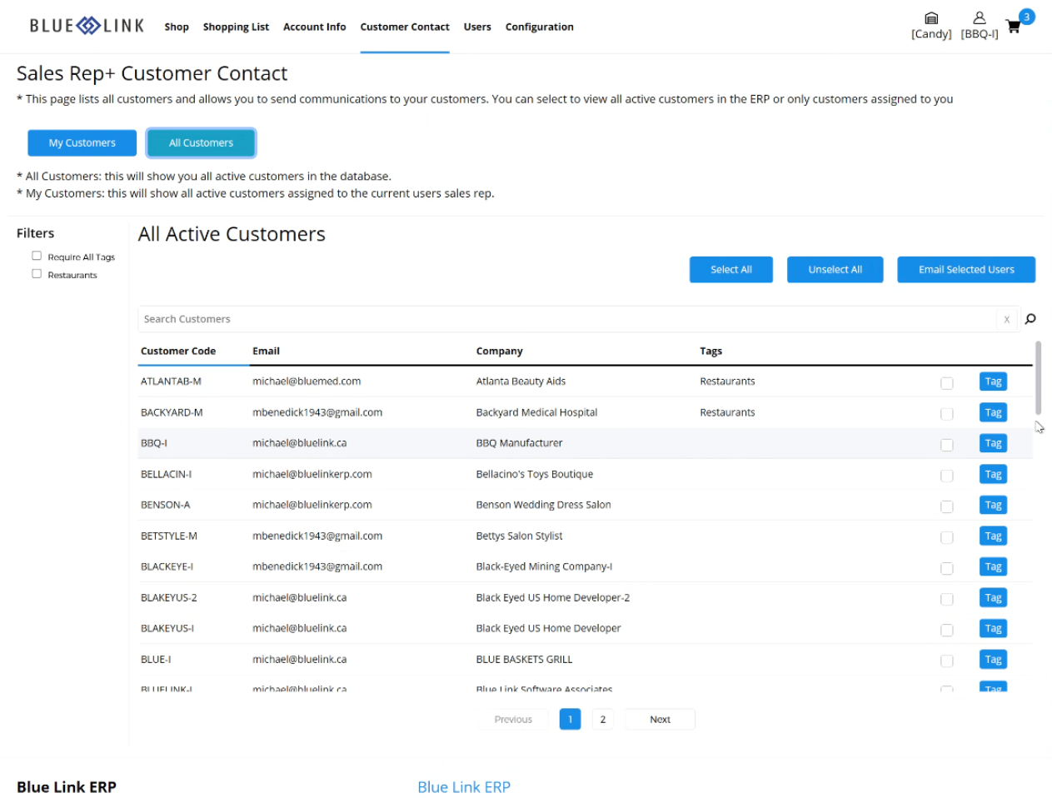1052x798 pixels.
Task: Show My Customers list
Action: click(x=82, y=142)
